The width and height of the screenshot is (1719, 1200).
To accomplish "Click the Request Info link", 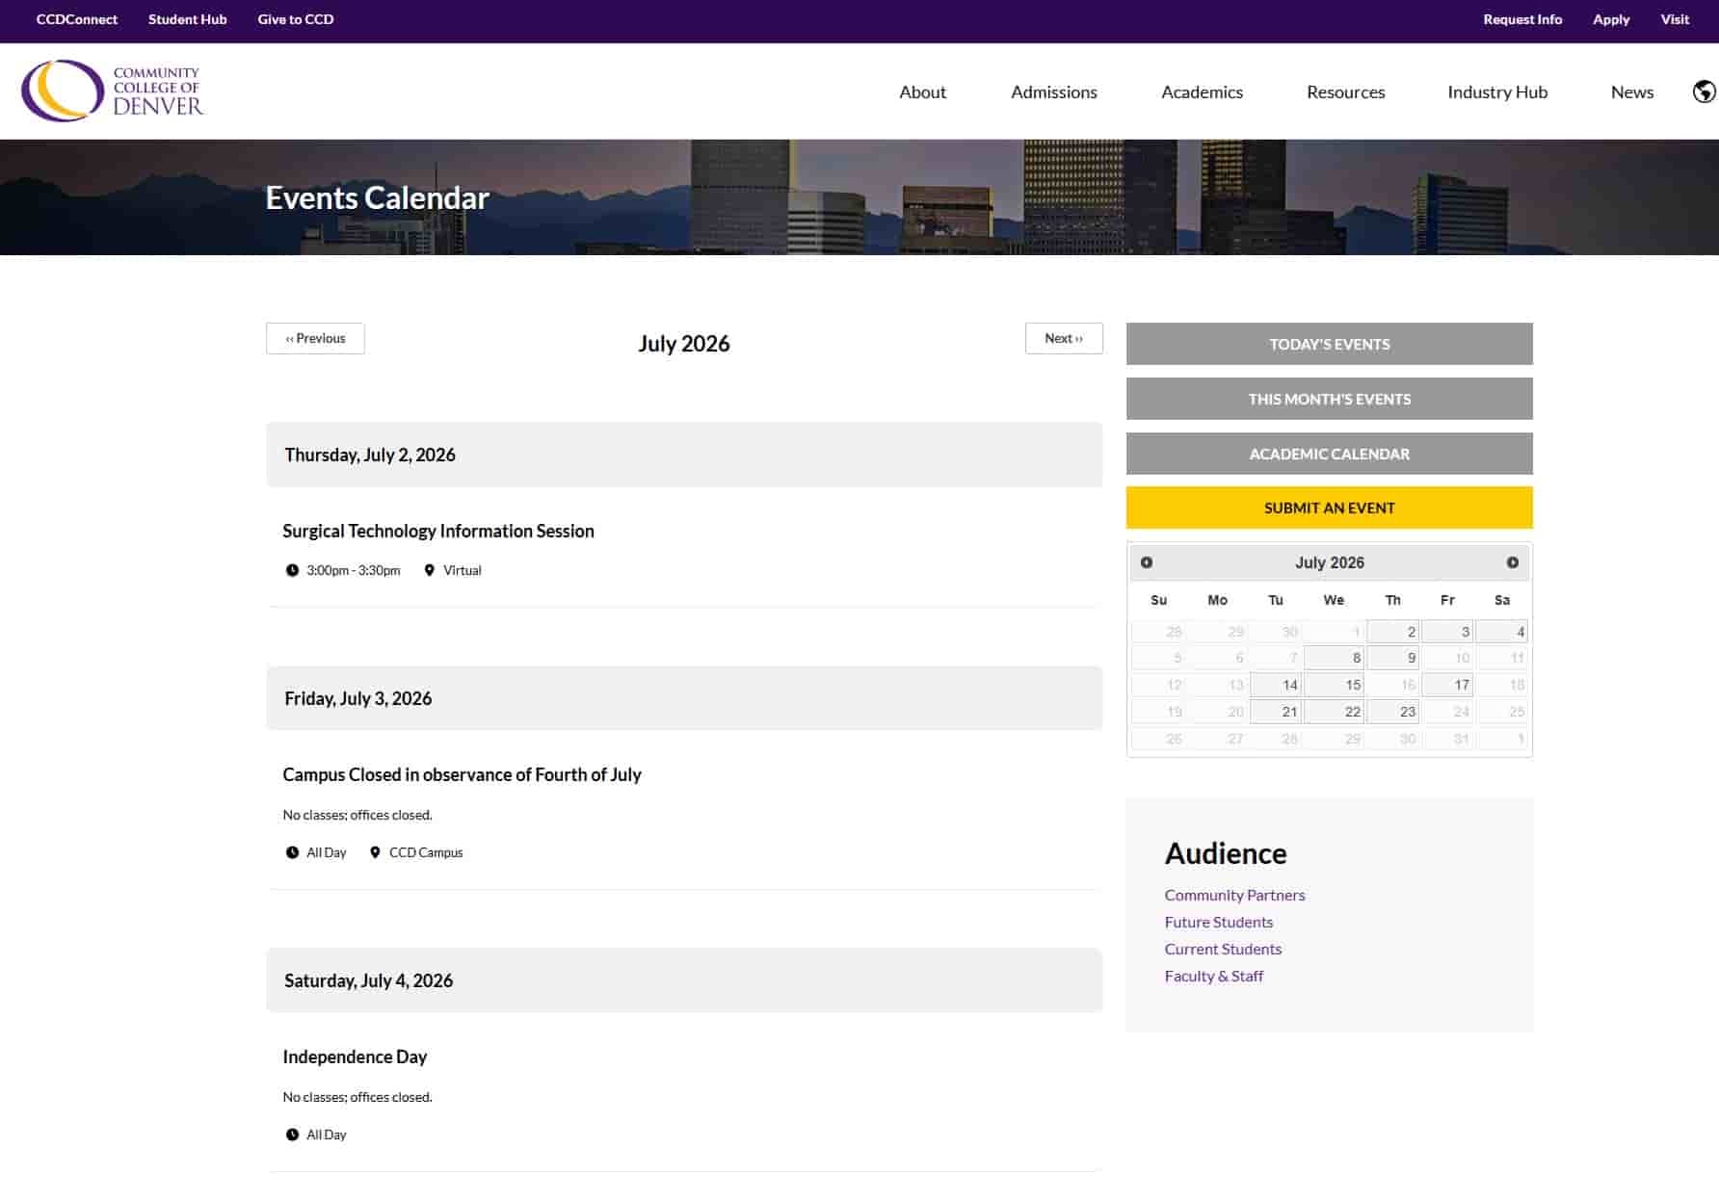I will pyautogui.click(x=1522, y=19).
